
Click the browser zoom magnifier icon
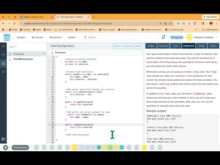(x=161, y=23)
